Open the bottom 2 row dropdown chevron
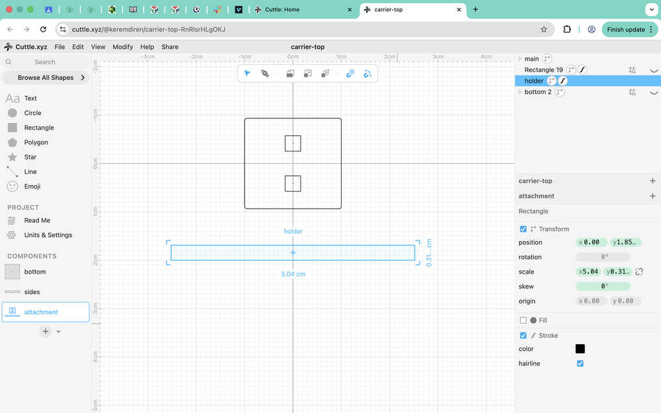 click(654, 93)
